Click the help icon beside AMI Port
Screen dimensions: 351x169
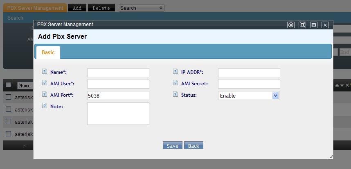coord(45,95)
